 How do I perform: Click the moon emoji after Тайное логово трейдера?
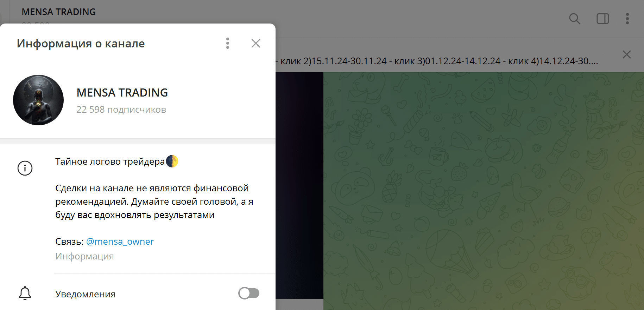(172, 161)
